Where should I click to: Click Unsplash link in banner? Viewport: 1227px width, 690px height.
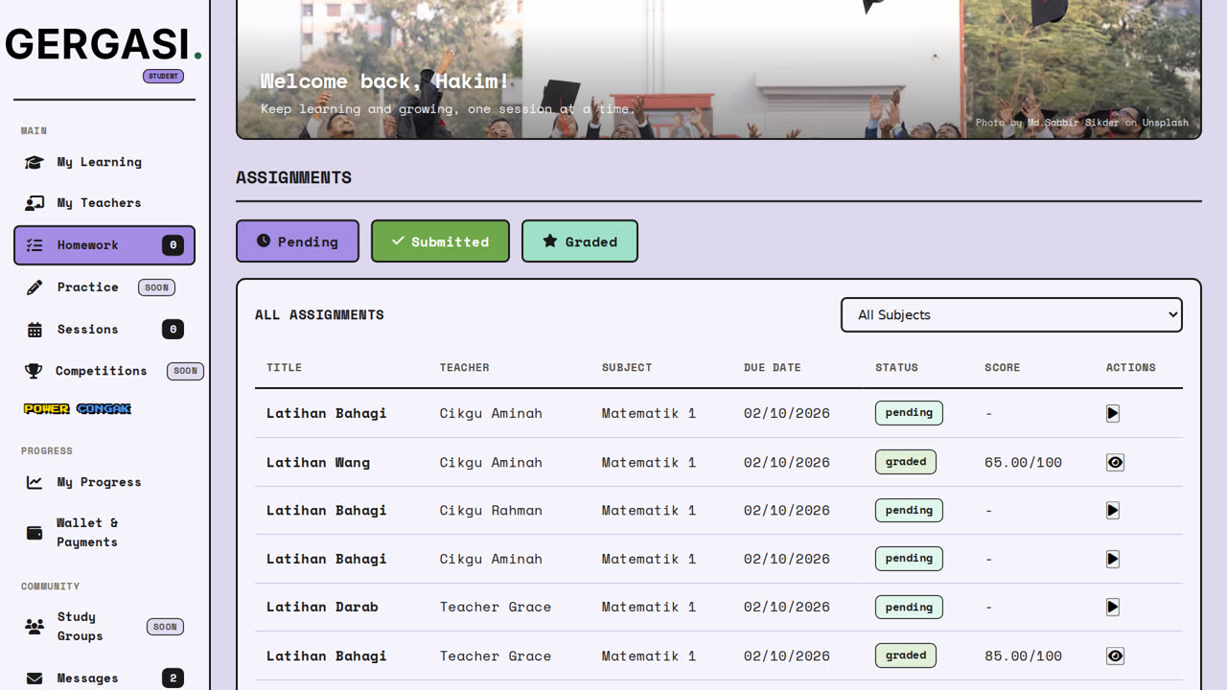point(1166,123)
